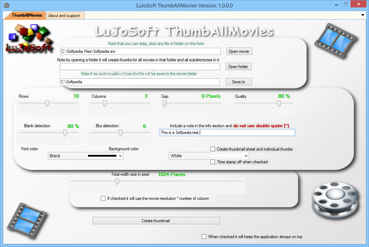
Task: Minimize the ThumbAllMovies window
Action: [336, 5]
